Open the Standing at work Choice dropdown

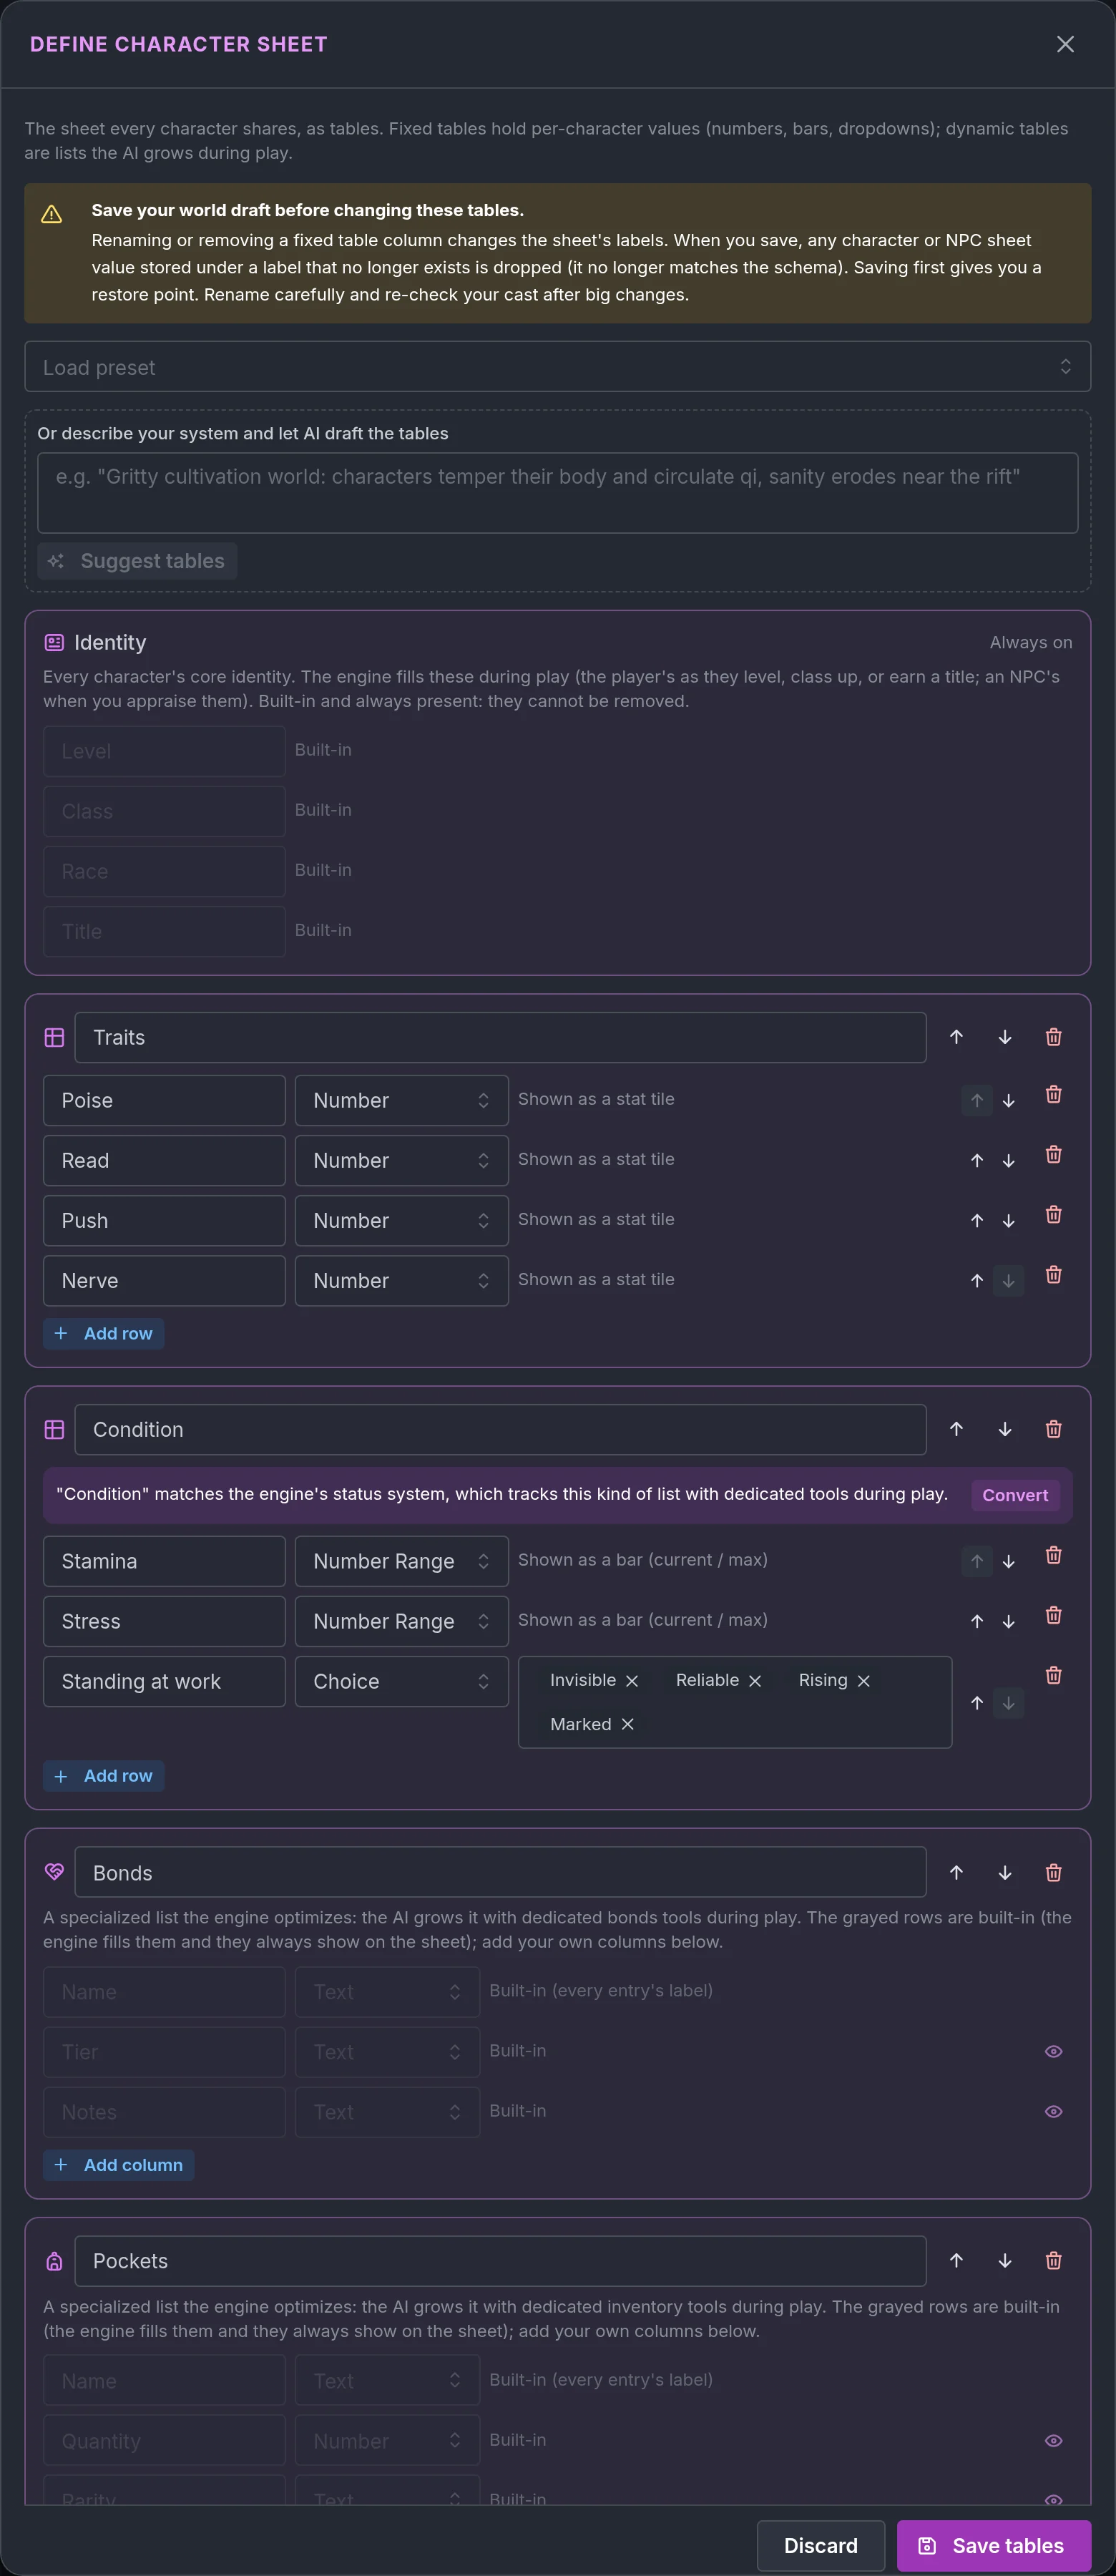coord(401,1681)
